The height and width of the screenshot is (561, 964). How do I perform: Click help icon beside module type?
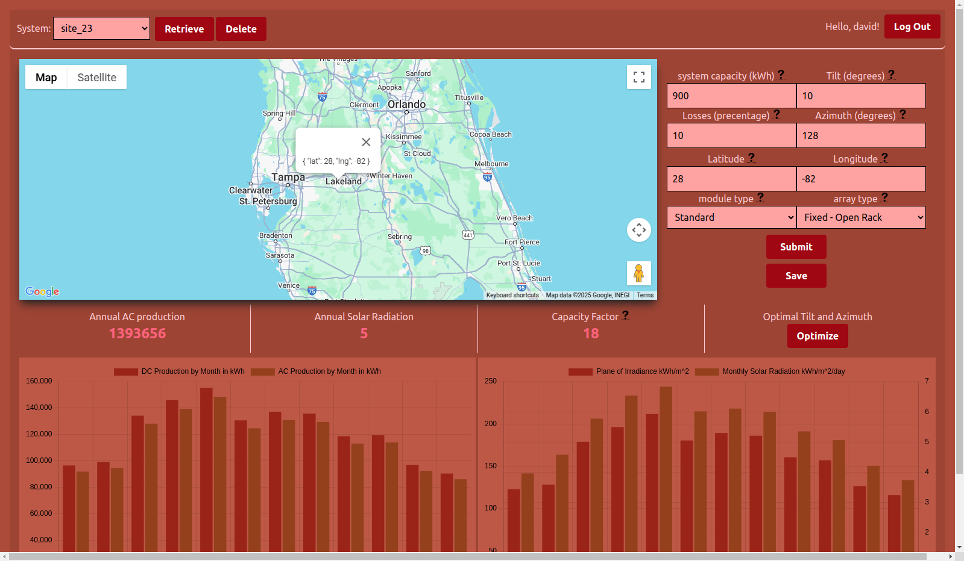point(760,197)
